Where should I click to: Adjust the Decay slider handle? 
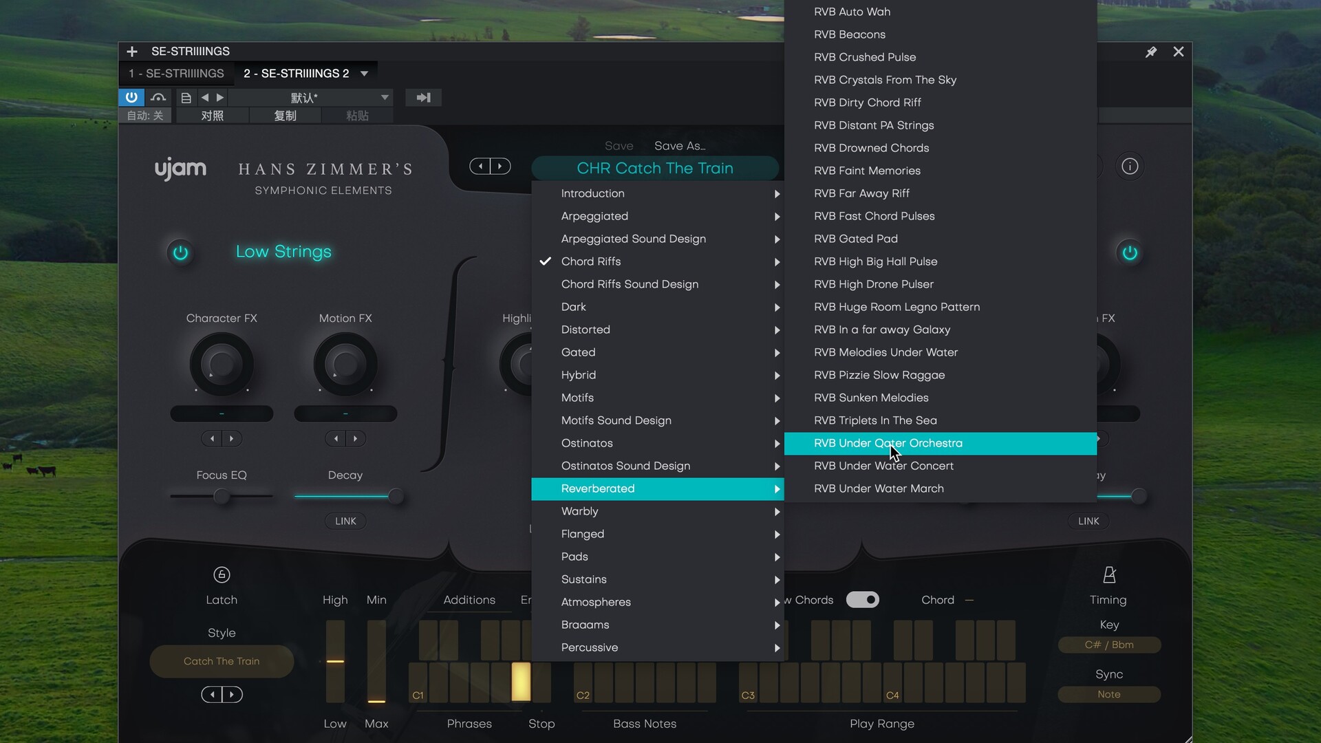click(396, 496)
